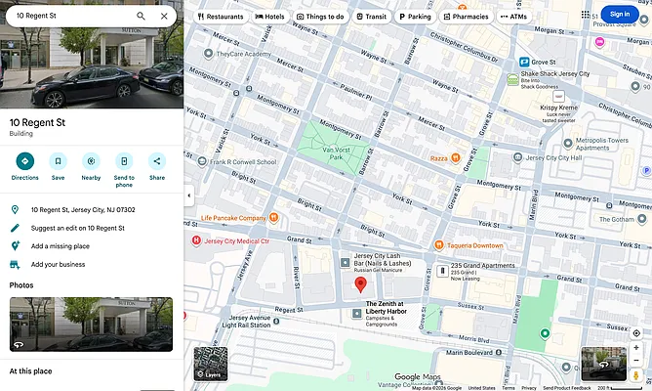652x391 pixels.
Task: Click the search magnifier icon
Action: point(141,16)
